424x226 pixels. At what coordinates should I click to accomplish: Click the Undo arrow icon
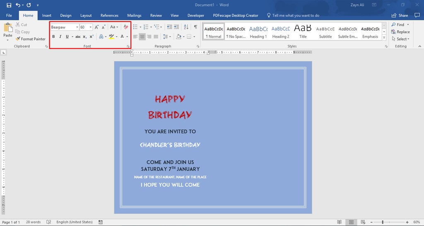click(x=18, y=5)
